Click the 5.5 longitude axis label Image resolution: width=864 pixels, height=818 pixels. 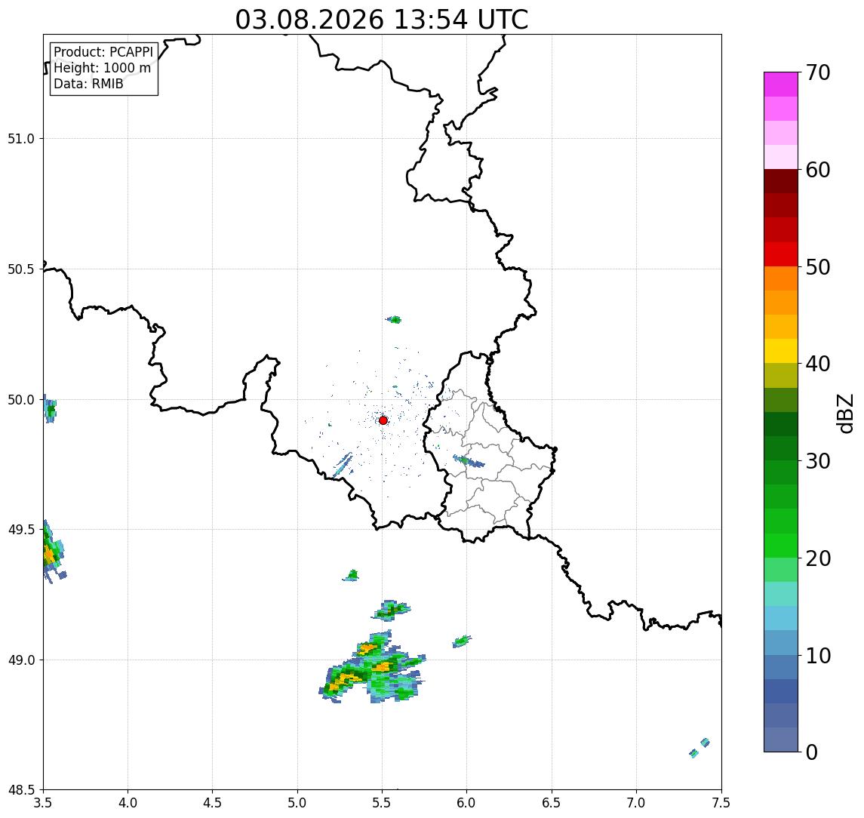[x=382, y=803]
